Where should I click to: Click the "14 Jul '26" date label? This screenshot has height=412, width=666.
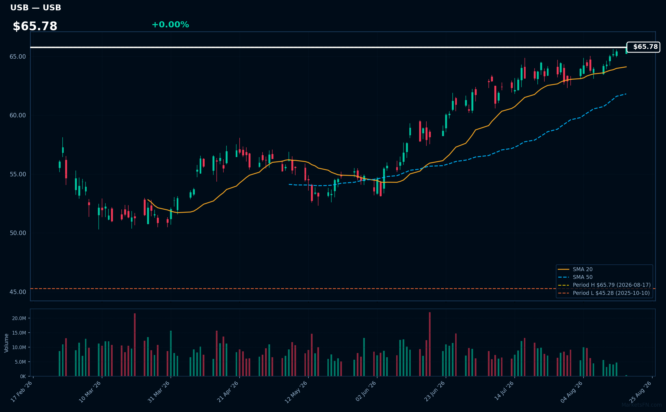pos(504,391)
